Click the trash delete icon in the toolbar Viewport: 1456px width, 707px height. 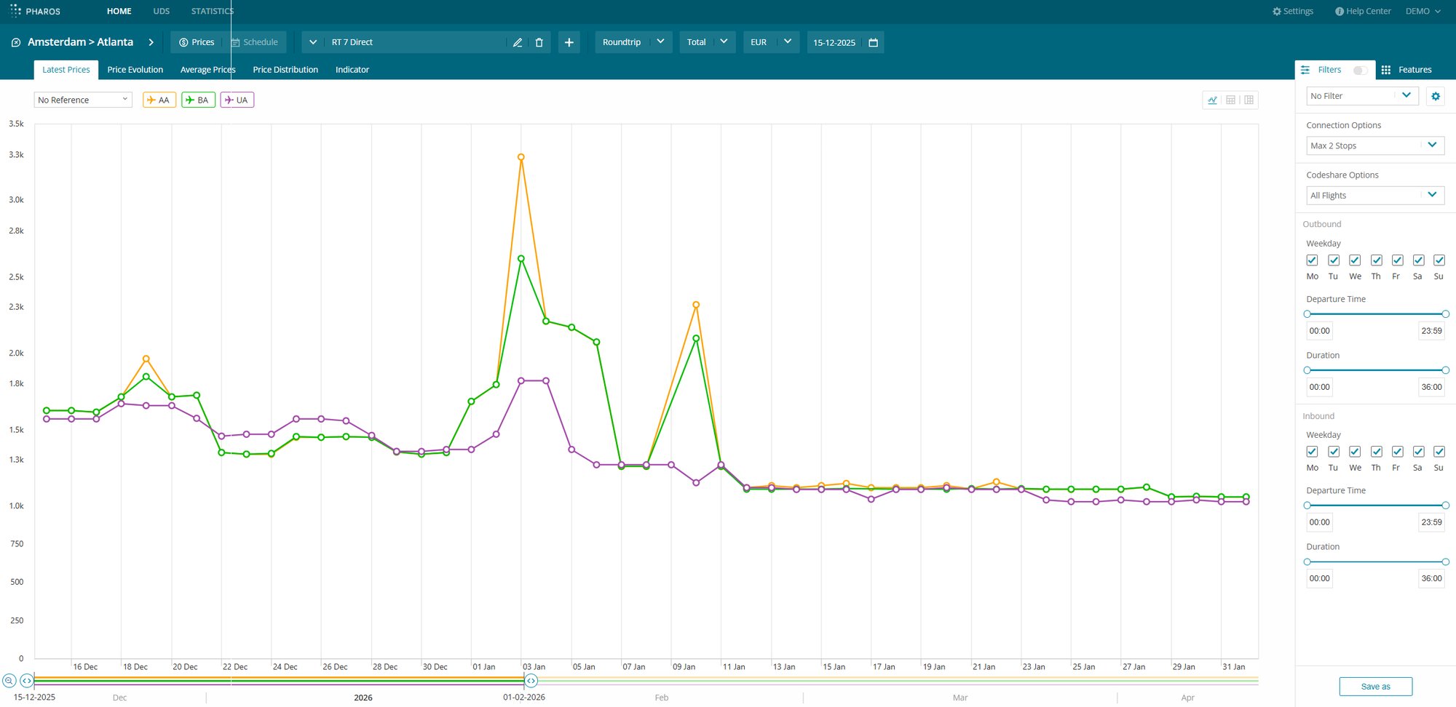pos(539,43)
